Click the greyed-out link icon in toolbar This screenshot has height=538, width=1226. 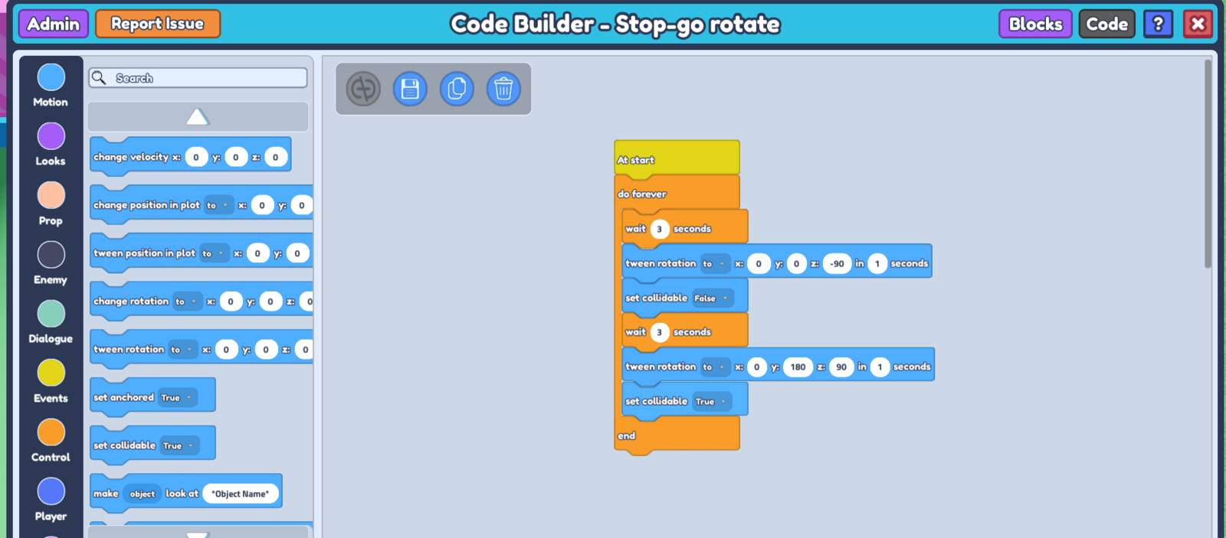(x=363, y=90)
